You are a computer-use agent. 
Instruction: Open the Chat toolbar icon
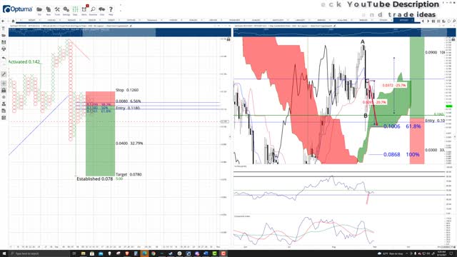101,10
